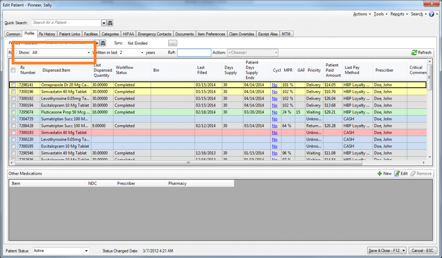The image size is (442, 258).
Task: Tick the checkbox for Rx 7295674 Fluticasone
Action: point(13,112)
